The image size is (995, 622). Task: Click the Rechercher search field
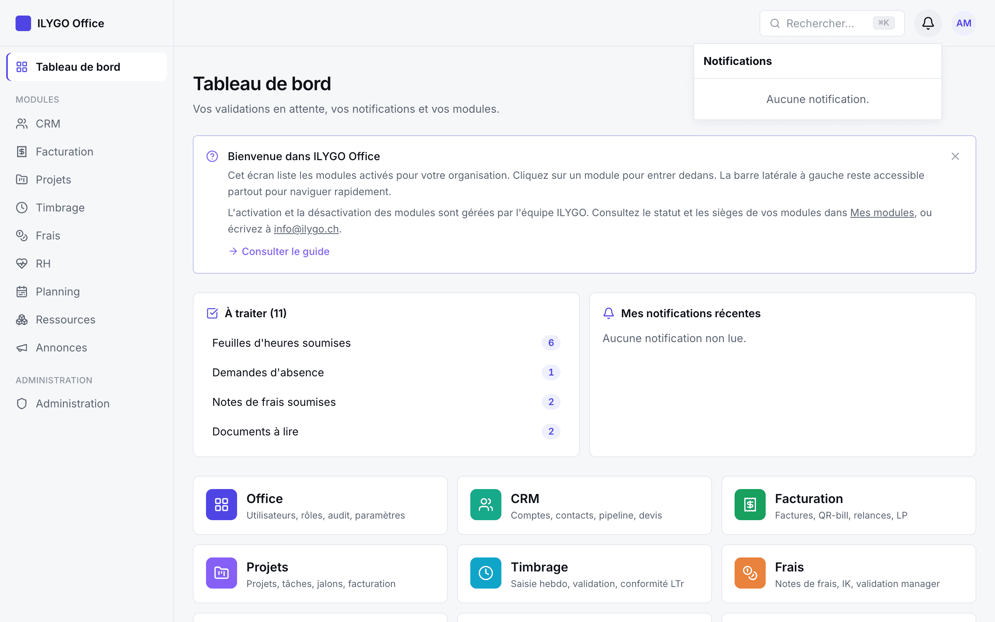[832, 23]
